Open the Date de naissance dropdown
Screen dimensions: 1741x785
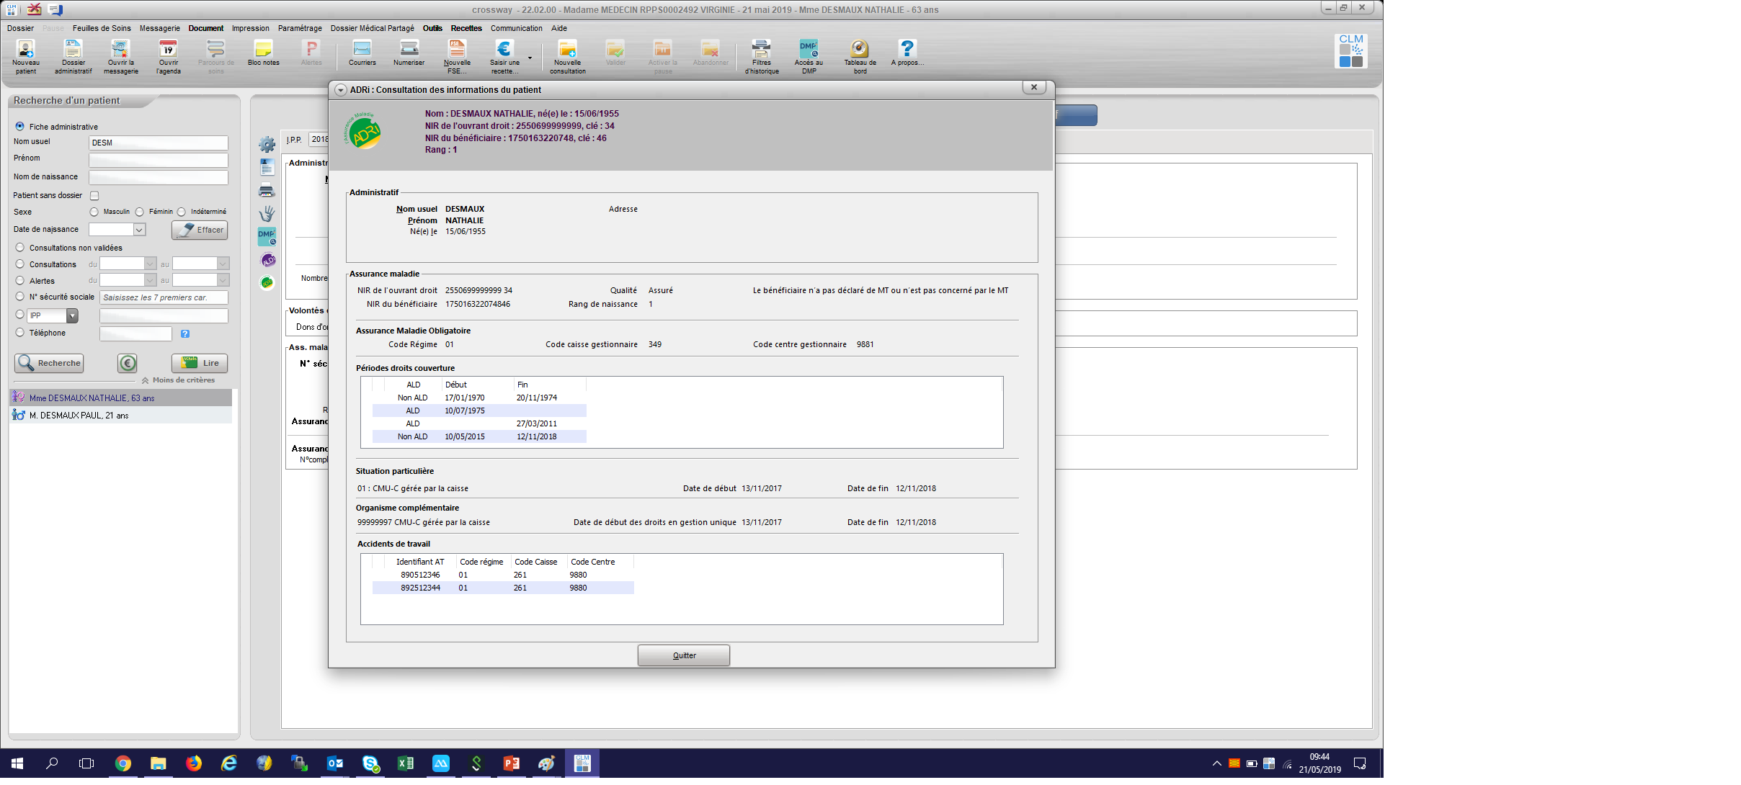(139, 230)
